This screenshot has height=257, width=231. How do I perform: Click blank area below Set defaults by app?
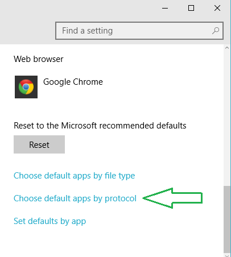click(114, 243)
